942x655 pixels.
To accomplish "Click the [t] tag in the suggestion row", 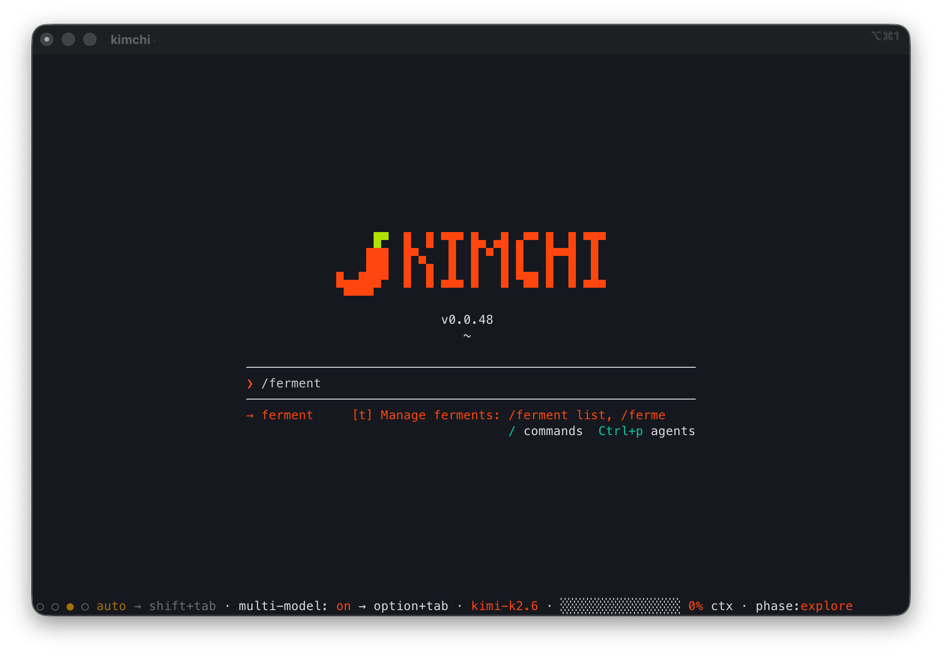I will [x=362, y=415].
